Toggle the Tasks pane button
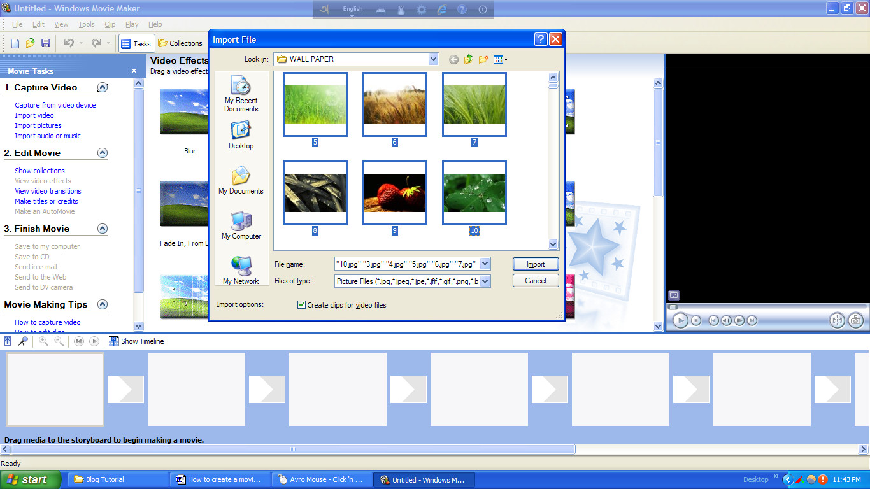The width and height of the screenshot is (870, 489). (136, 43)
